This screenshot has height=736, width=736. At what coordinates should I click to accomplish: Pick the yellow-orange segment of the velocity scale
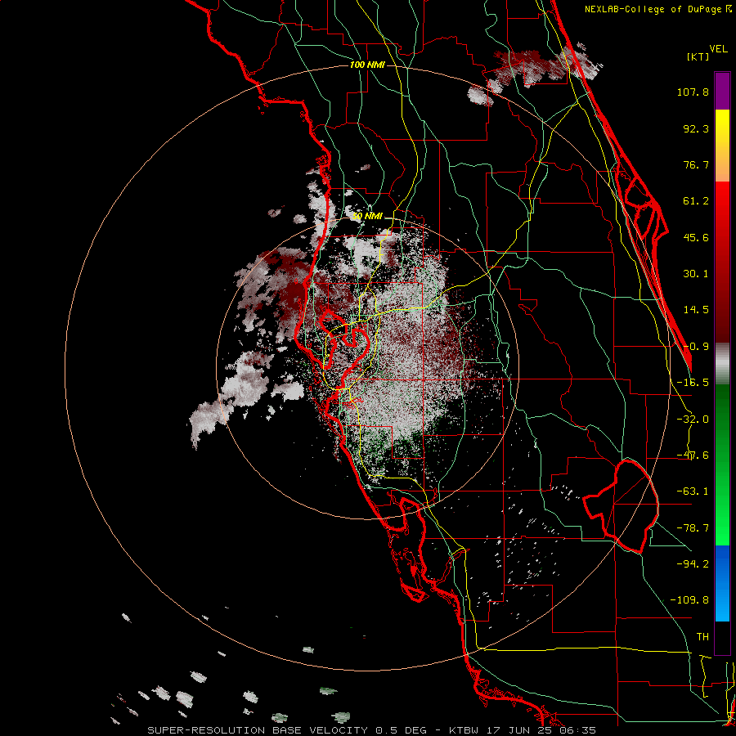pyautogui.click(x=722, y=146)
